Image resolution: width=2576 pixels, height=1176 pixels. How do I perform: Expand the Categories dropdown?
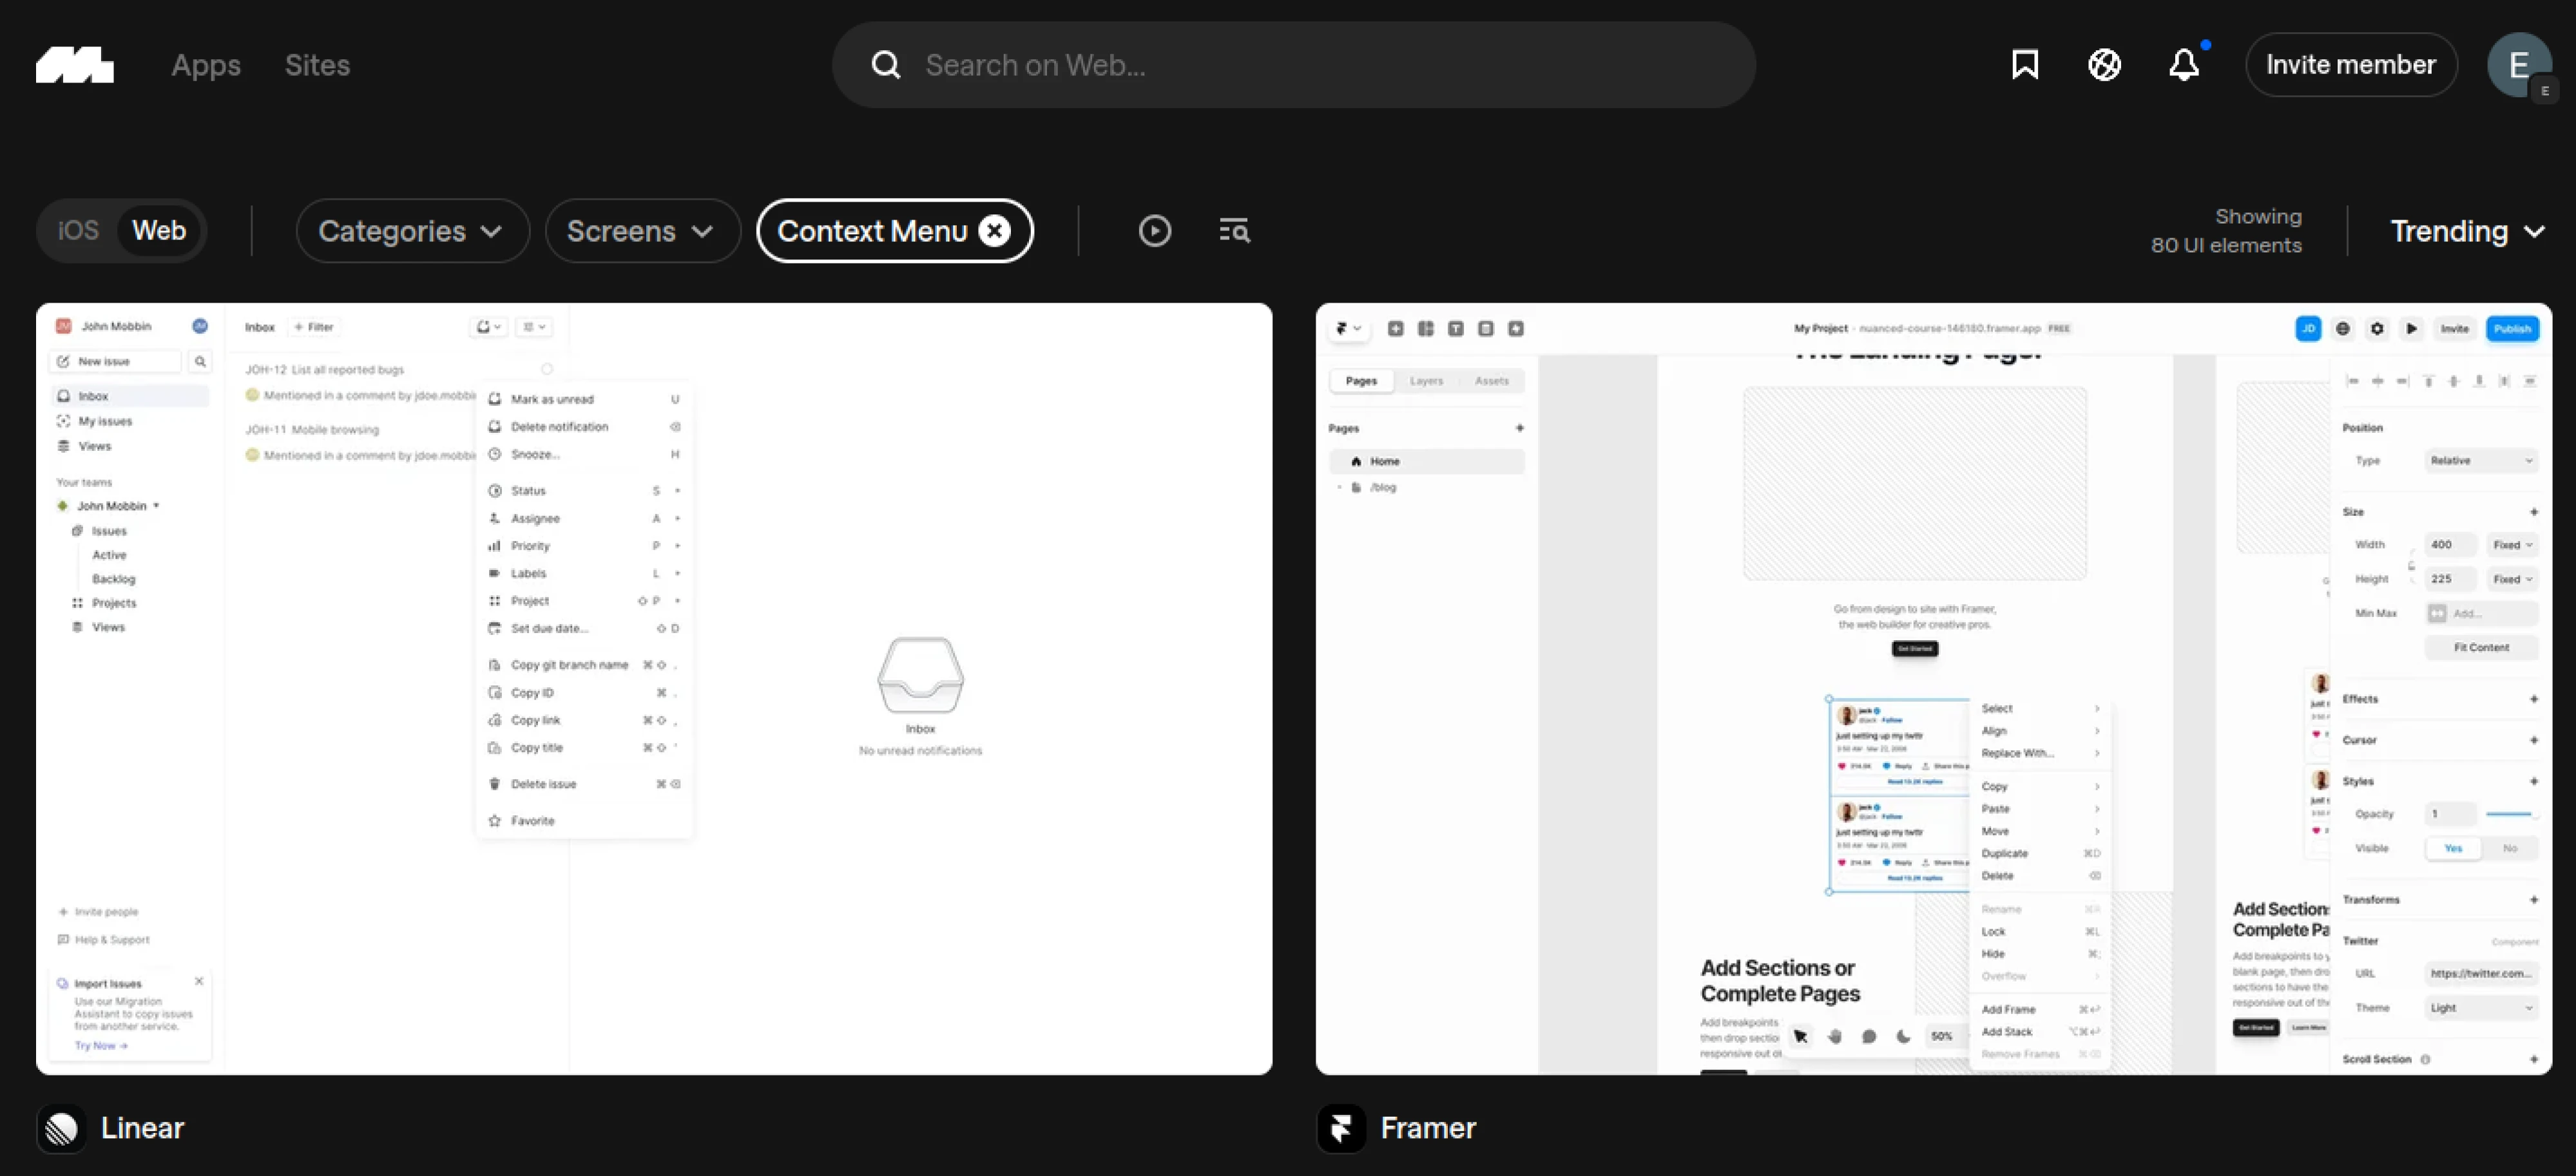click(412, 231)
